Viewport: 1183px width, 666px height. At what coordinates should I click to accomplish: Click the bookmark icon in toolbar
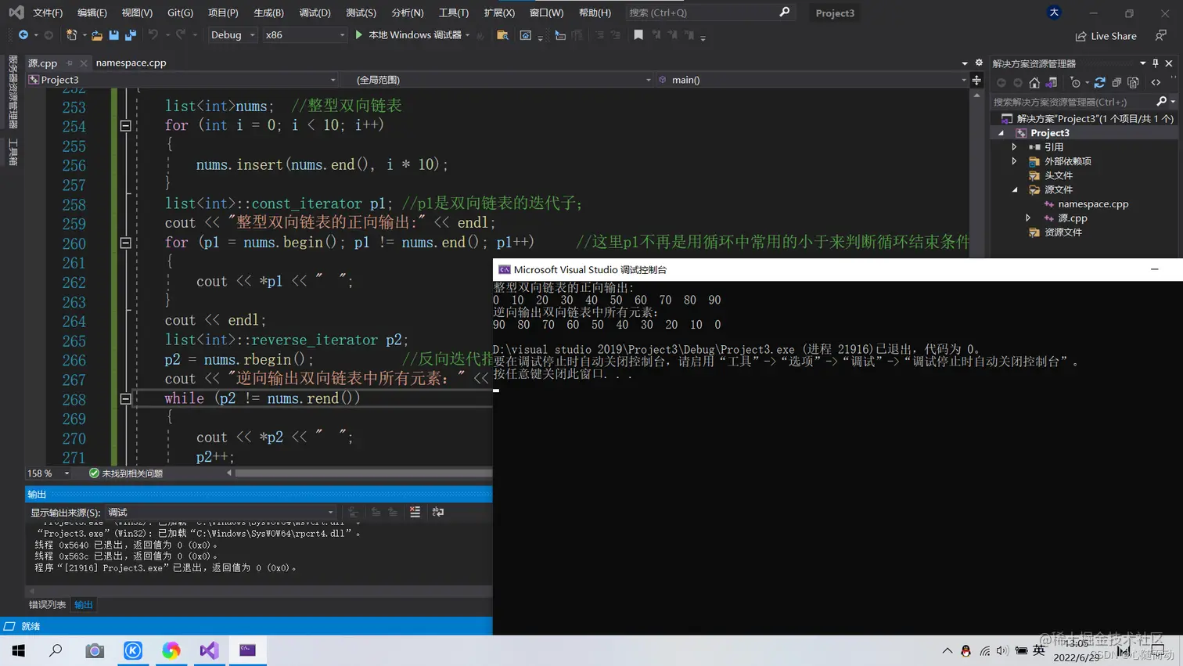[638, 35]
